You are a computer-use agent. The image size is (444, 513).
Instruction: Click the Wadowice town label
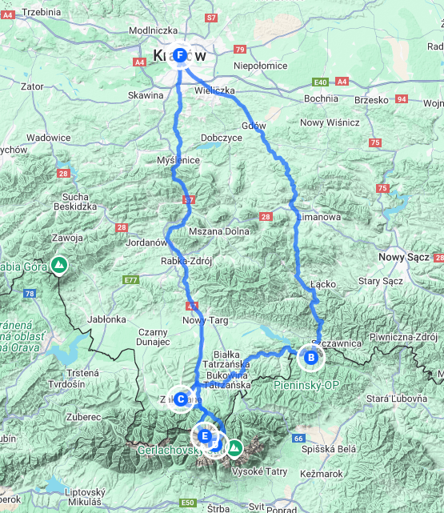48,138
